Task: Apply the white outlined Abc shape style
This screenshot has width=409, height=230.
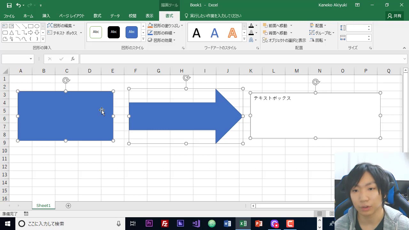Action: click(x=96, y=32)
